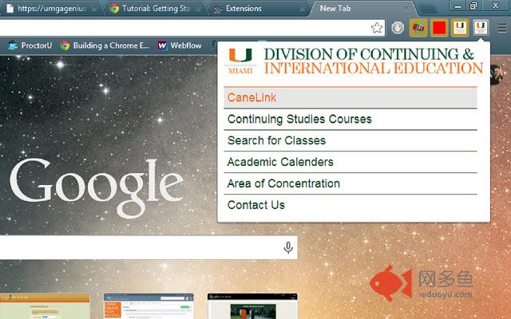Image resolution: width=511 pixels, height=319 pixels.
Task: Open CaneLink from the popup menu
Action: click(351, 97)
